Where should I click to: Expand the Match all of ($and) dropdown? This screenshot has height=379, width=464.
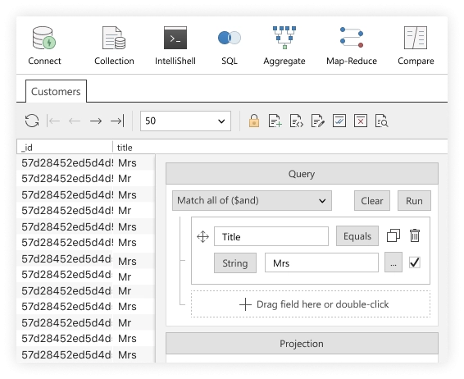click(x=252, y=200)
